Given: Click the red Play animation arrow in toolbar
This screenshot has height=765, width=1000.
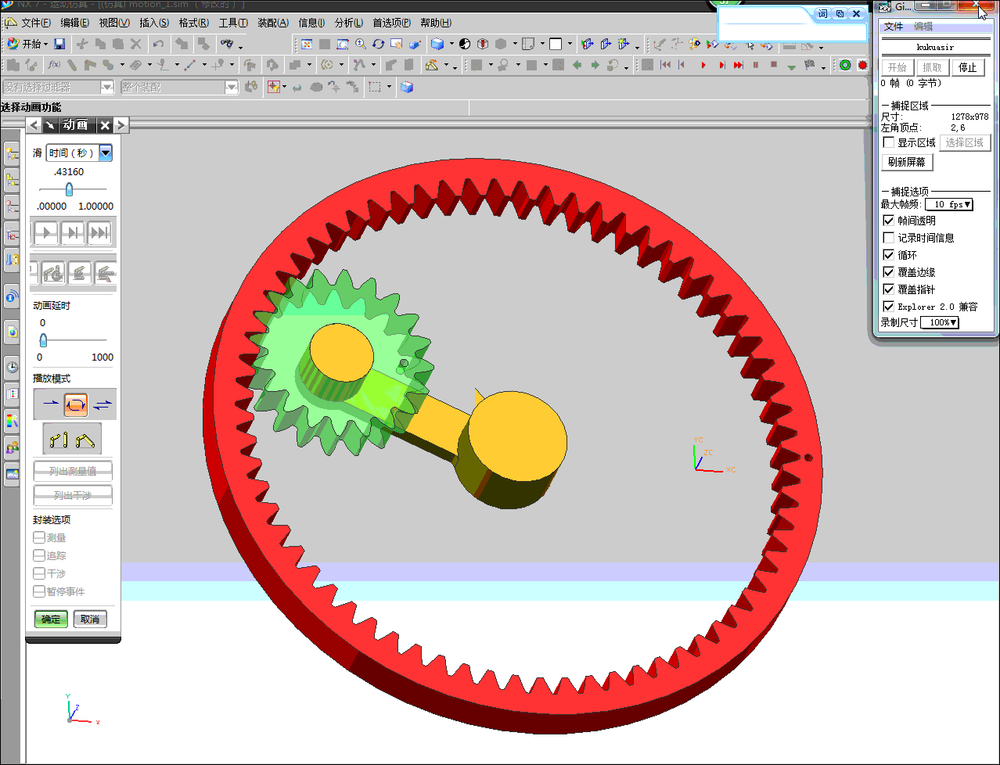Looking at the screenshot, I should (703, 65).
